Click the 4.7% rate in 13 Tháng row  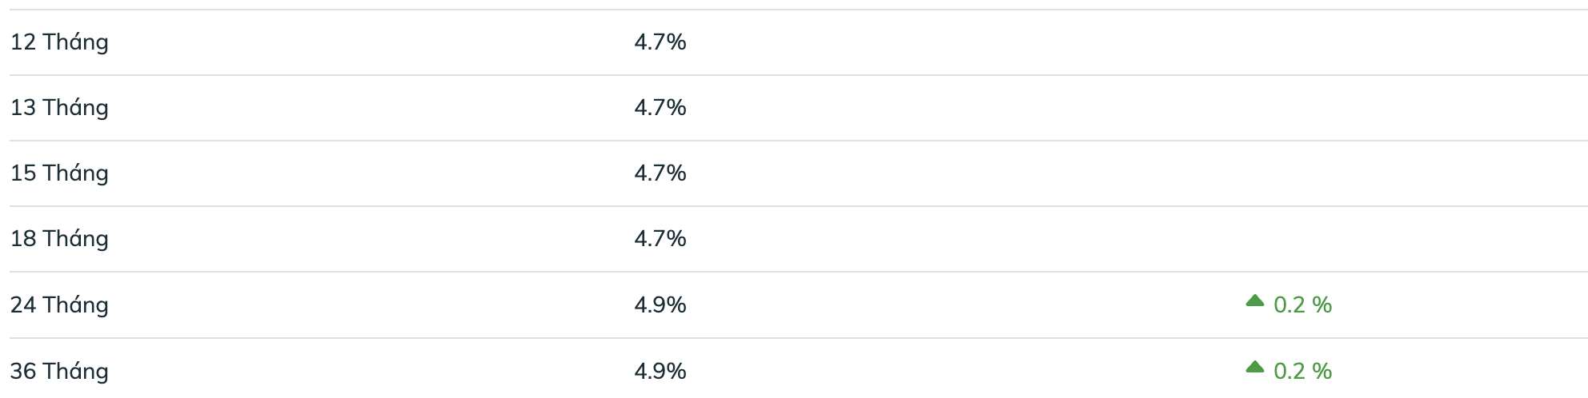(x=660, y=108)
